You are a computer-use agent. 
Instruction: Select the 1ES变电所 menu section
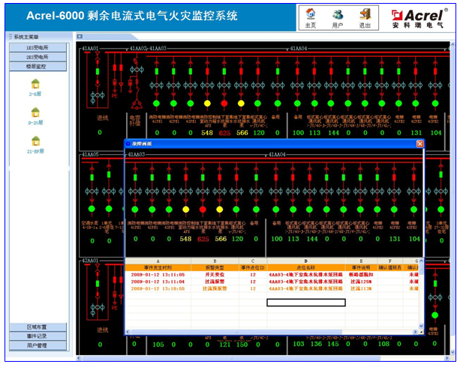38,47
